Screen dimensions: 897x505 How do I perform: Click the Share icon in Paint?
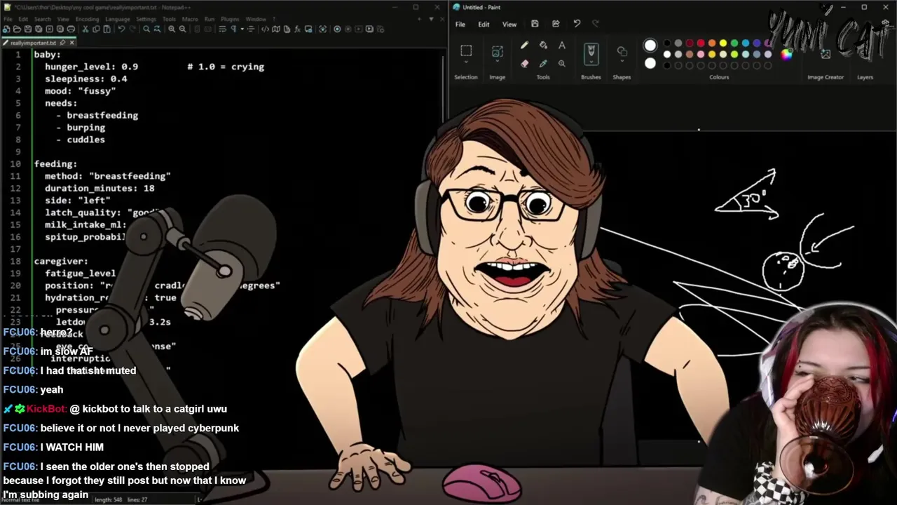(556, 24)
